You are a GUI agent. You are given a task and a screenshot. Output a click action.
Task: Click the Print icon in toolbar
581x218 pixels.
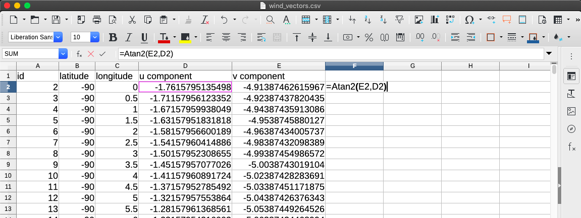pyautogui.click(x=97, y=20)
